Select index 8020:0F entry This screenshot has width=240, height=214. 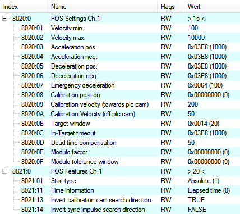[x=32, y=162]
